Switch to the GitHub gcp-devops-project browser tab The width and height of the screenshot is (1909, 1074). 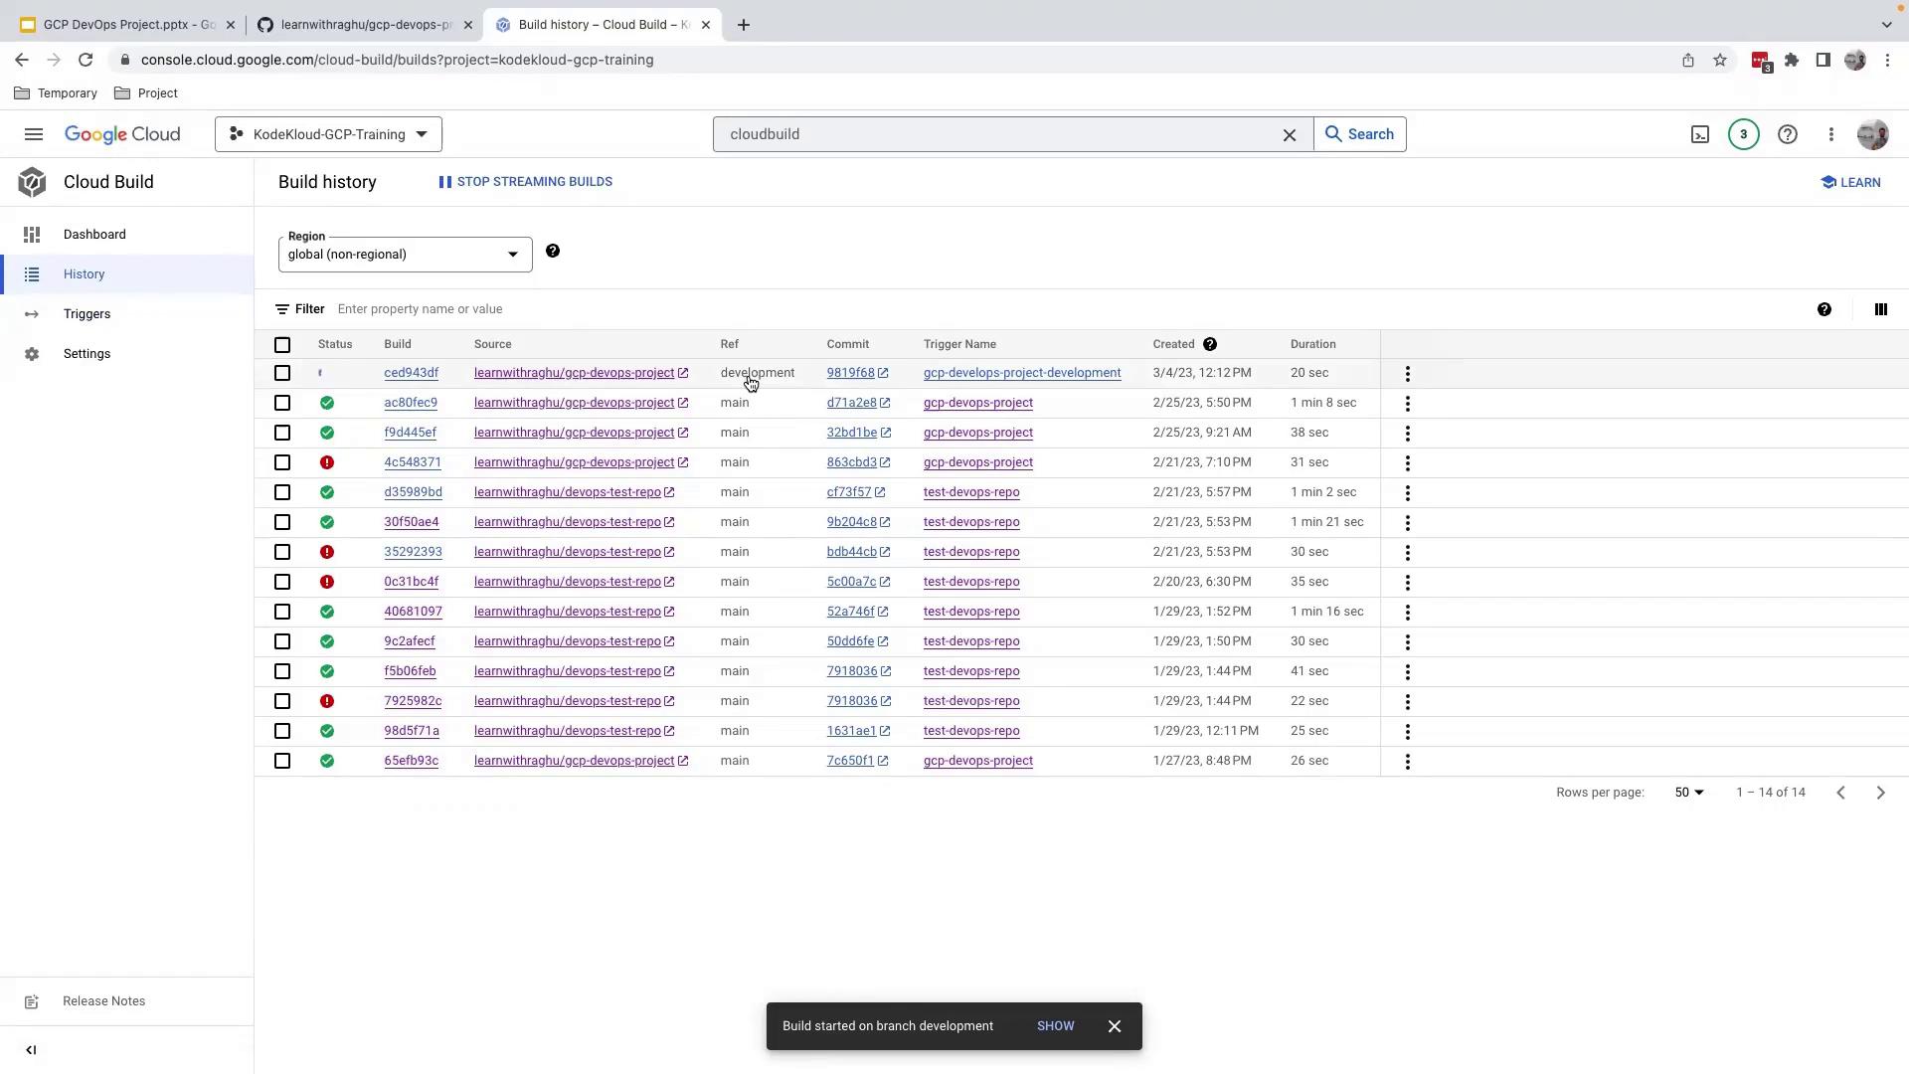(x=365, y=25)
